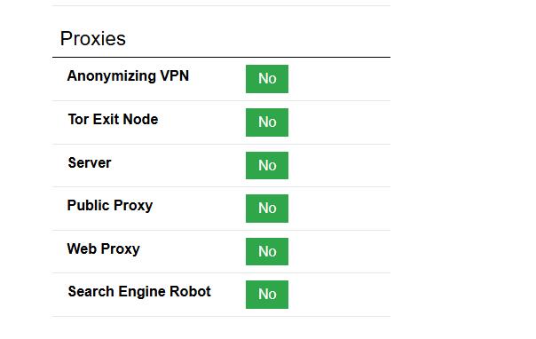Select the Search Engine Robot label
The image size is (536, 339).
click(x=139, y=291)
